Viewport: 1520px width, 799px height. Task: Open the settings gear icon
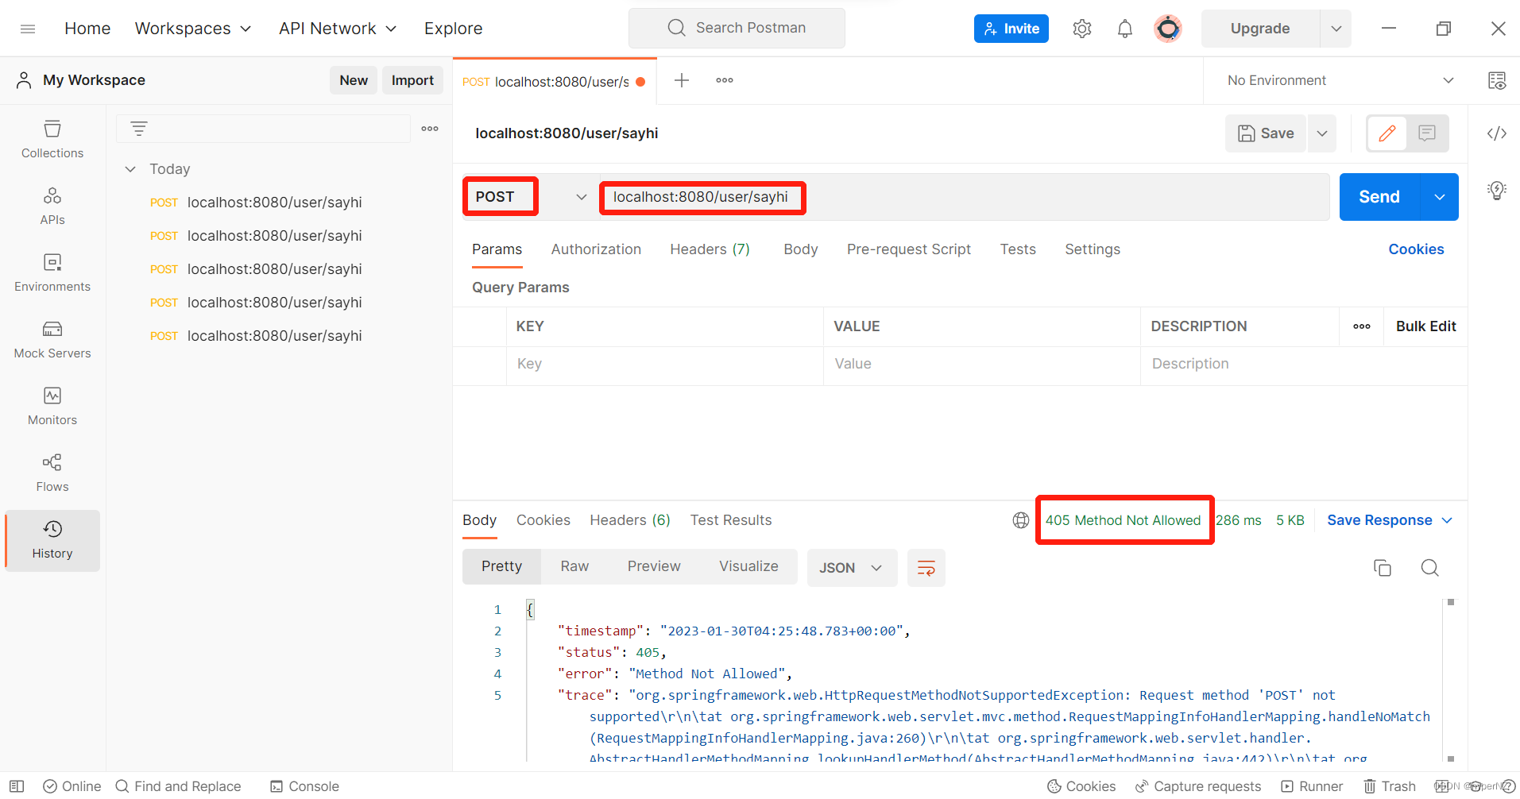point(1081,29)
